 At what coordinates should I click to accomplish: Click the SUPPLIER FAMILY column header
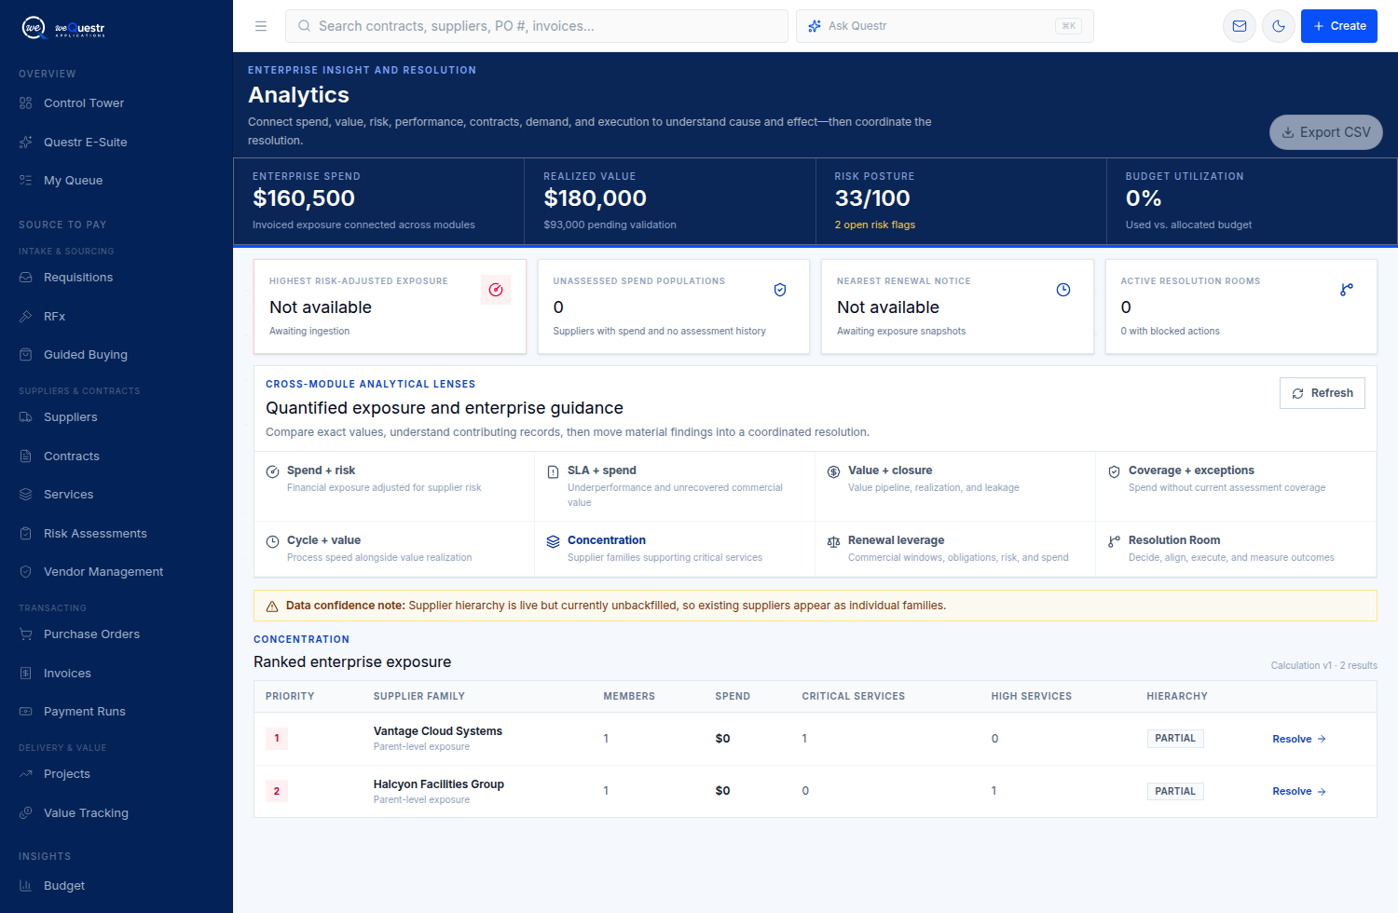click(419, 696)
